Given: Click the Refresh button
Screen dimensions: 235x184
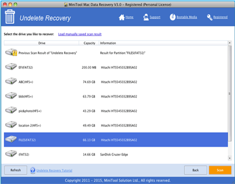Looking at the screenshot, I should 16,170.
